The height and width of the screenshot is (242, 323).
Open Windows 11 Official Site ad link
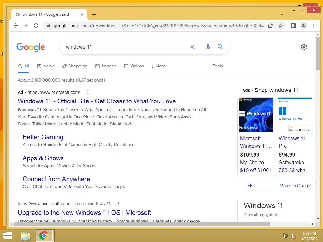97,101
